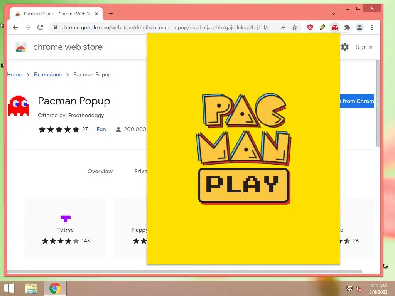Click the 200,000 users count

[135, 129]
